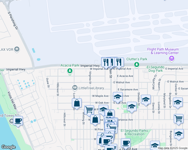
Task: Select the shopping bag marker on W Mariposa Ave
Action: coord(95,119)
